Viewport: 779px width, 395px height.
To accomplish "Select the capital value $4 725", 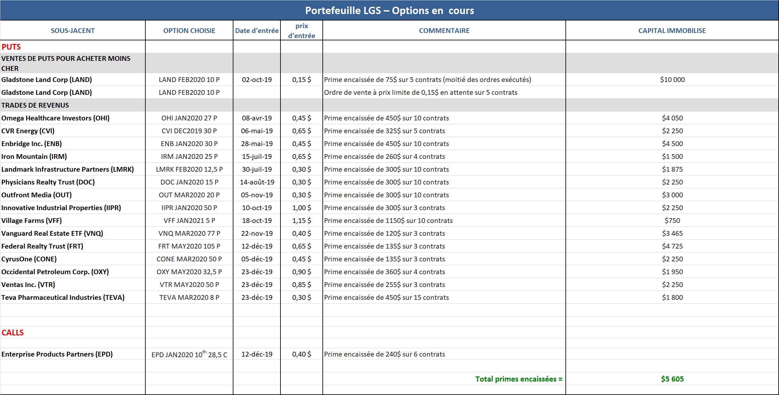I will (672, 246).
